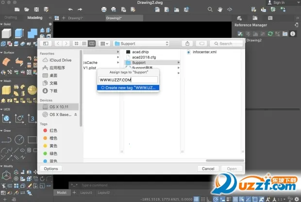Switch file dialog to icon view

click(x=76, y=44)
